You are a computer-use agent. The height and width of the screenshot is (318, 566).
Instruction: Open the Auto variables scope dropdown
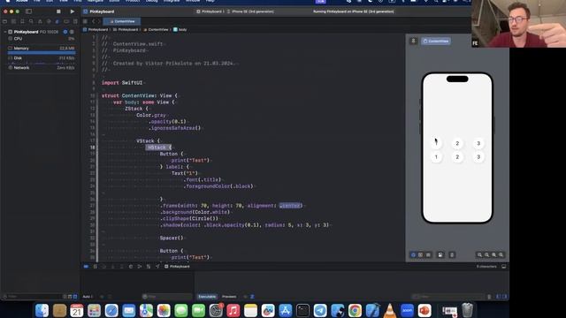(x=88, y=297)
